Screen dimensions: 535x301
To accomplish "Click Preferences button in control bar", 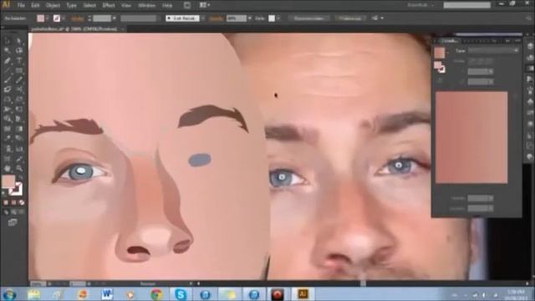I will pyautogui.click(x=350, y=18).
